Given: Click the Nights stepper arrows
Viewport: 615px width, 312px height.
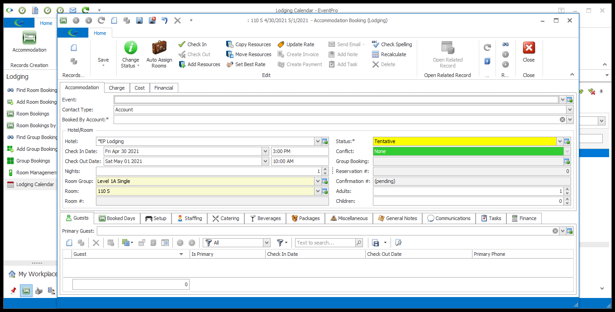Looking at the screenshot, I should pos(325,171).
